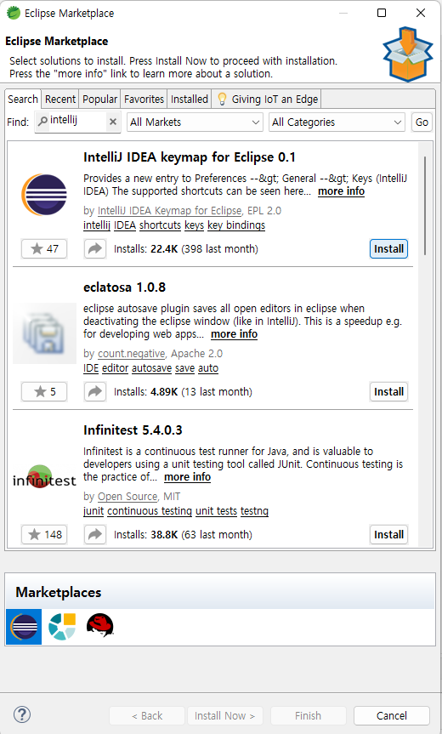Screen dimensions: 442x734
Task: Open more info for IntelliJ IDEA keymap
Action: (341, 191)
